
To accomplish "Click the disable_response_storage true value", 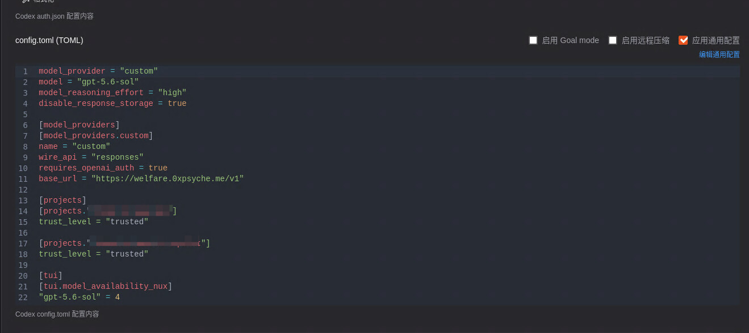I will click(177, 104).
